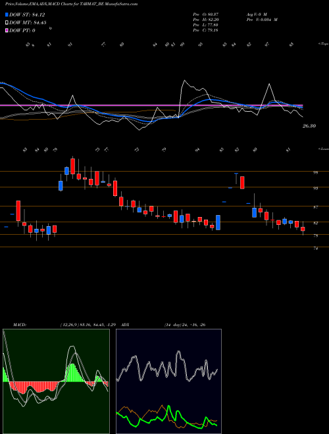Click the 78 price axis label
The width and height of the screenshot is (329, 434).
click(316, 236)
